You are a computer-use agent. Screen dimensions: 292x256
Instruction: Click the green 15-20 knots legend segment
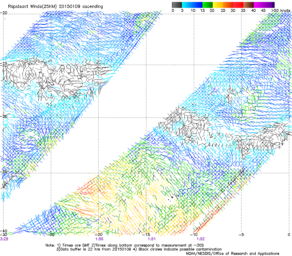click(x=208, y=5)
